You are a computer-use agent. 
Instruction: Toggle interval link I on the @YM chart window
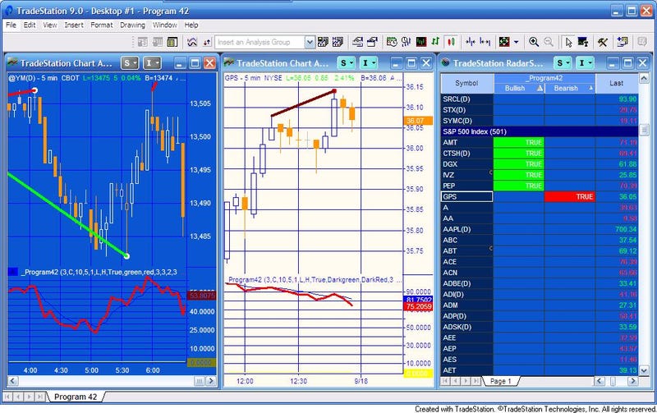tap(152, 63)
